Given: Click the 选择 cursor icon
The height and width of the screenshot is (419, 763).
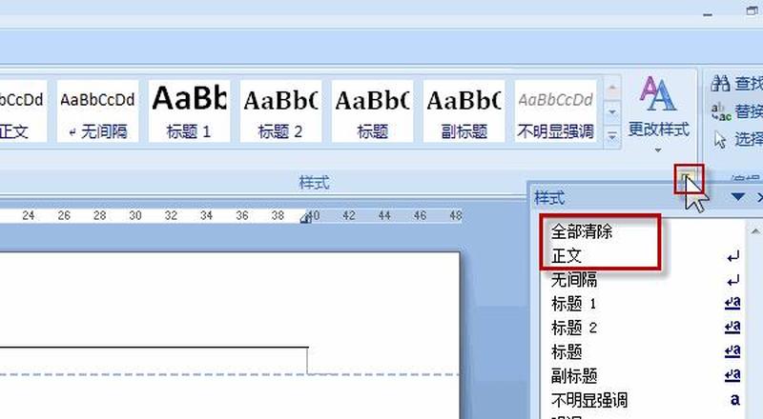Looking at the screenshot, I should click(720, 139).
